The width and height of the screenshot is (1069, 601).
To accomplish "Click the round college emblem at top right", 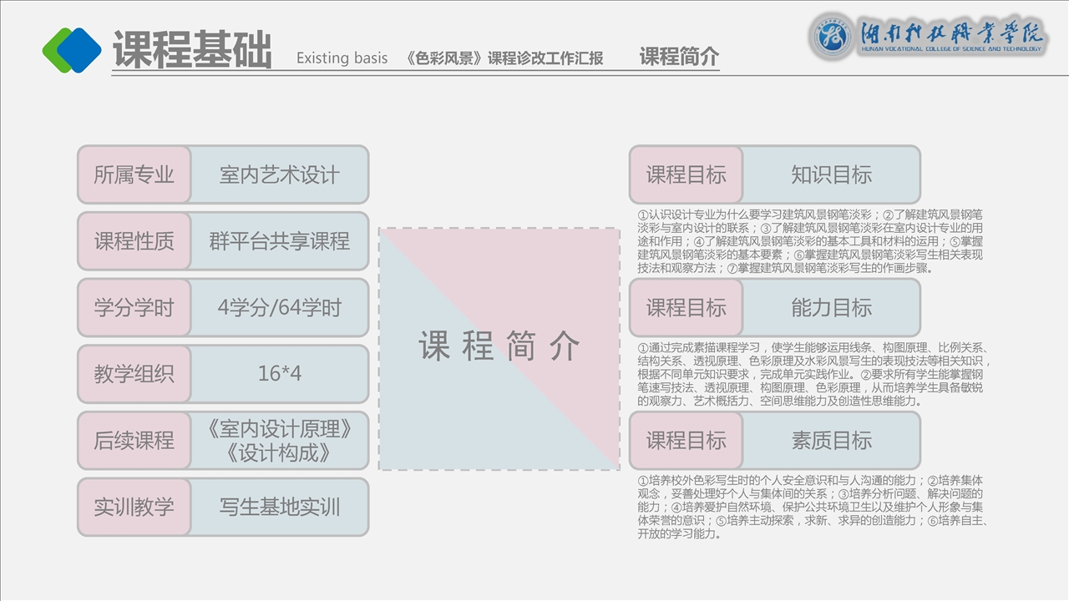I will tap(832, 37).
